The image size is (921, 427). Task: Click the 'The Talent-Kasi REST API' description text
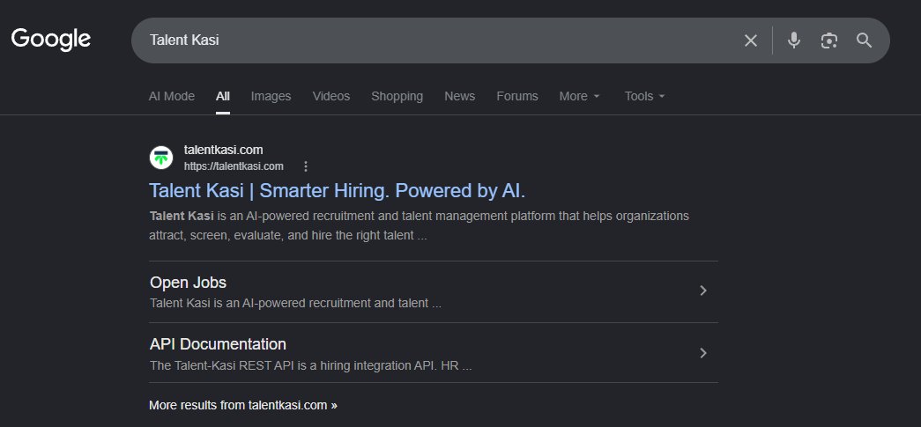[311, 366]
